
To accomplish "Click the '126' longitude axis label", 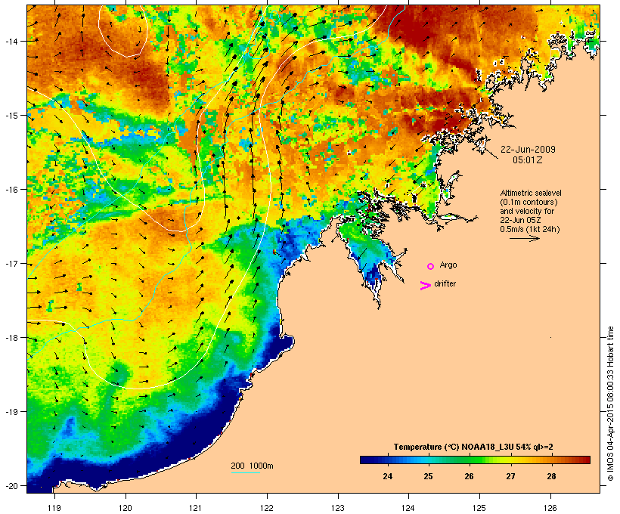I will click(550, 508).
